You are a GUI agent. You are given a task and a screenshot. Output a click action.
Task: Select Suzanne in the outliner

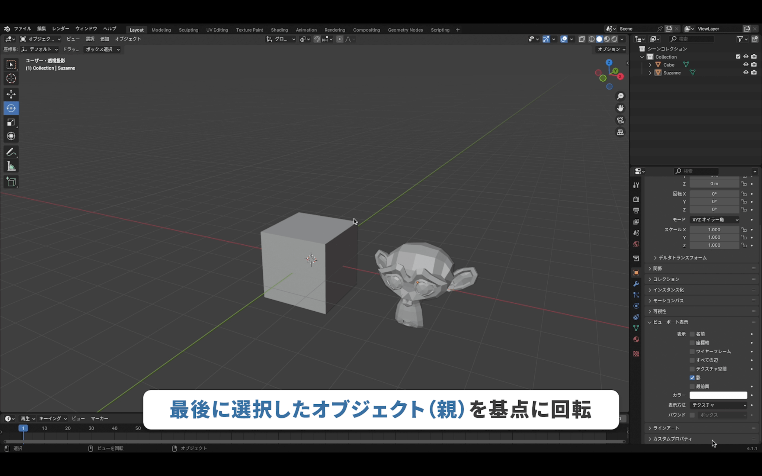[x=672, y=73]
